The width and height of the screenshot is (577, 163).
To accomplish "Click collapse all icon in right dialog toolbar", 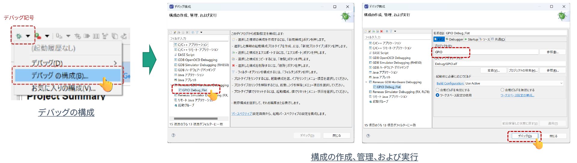I will [387, 31].
